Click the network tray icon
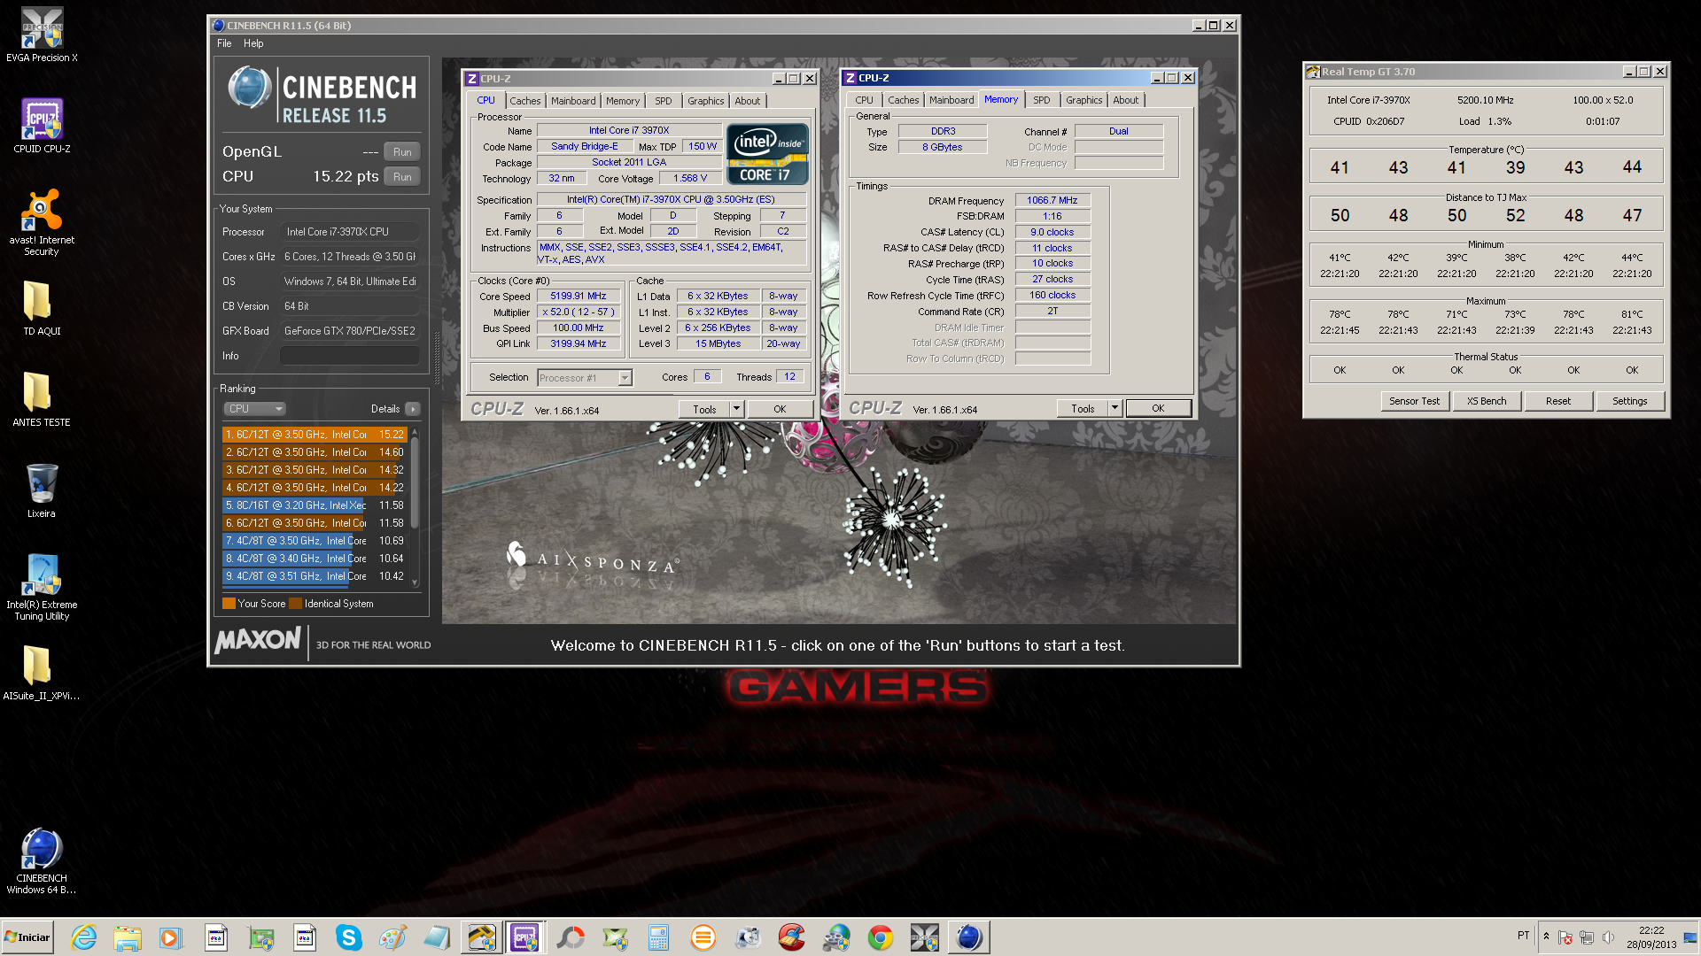1701x956 pixels. (1587, 937)
